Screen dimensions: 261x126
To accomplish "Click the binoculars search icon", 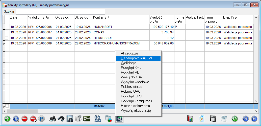I will click(x=61, y=119).
